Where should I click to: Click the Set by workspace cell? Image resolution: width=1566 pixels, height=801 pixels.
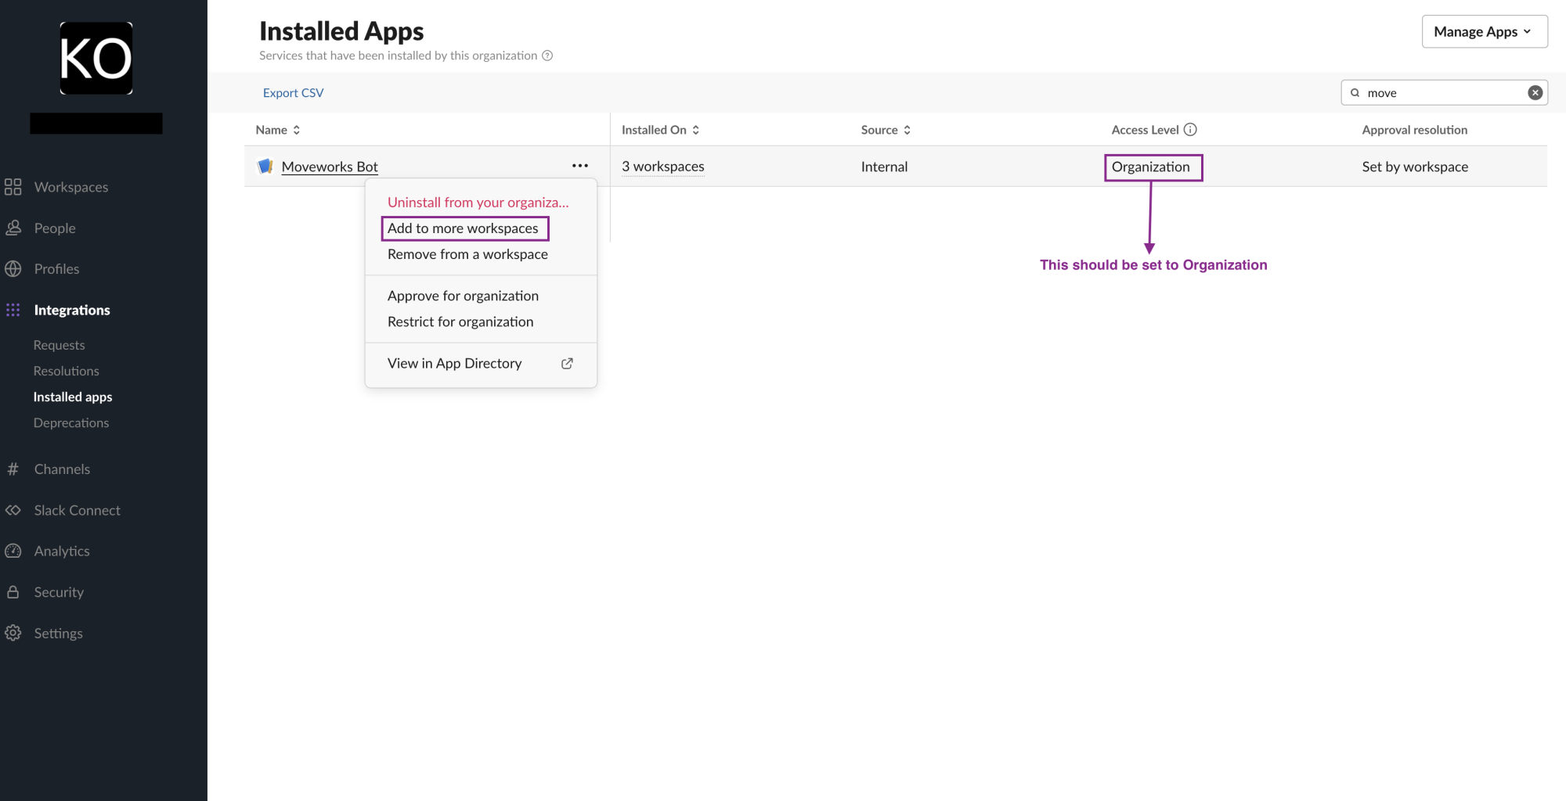1415,166
